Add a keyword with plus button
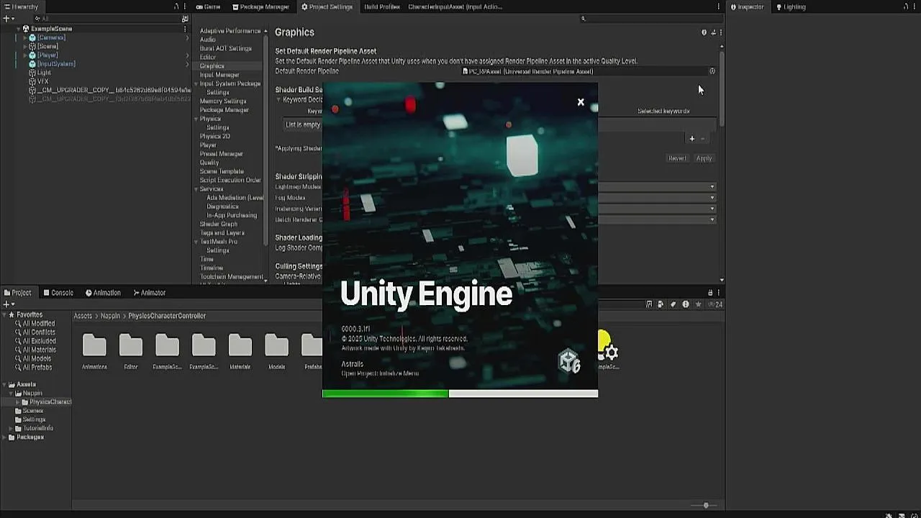921x518 pixels. click(x=691, y=139)
